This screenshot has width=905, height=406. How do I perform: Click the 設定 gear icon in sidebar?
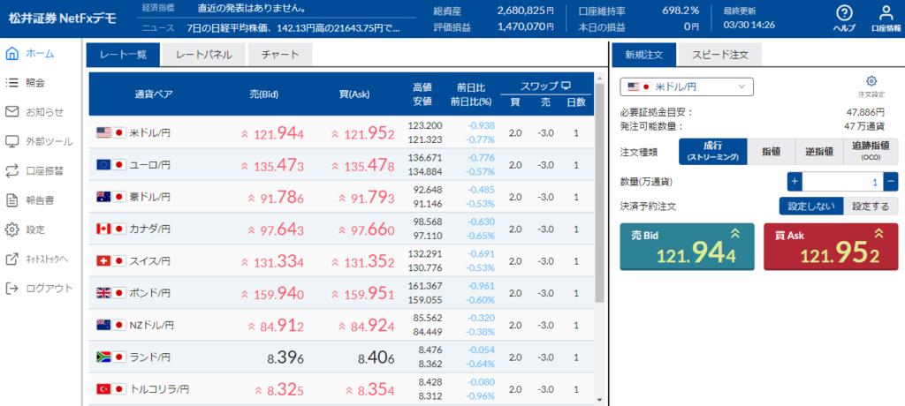click(x=11, y=229)
